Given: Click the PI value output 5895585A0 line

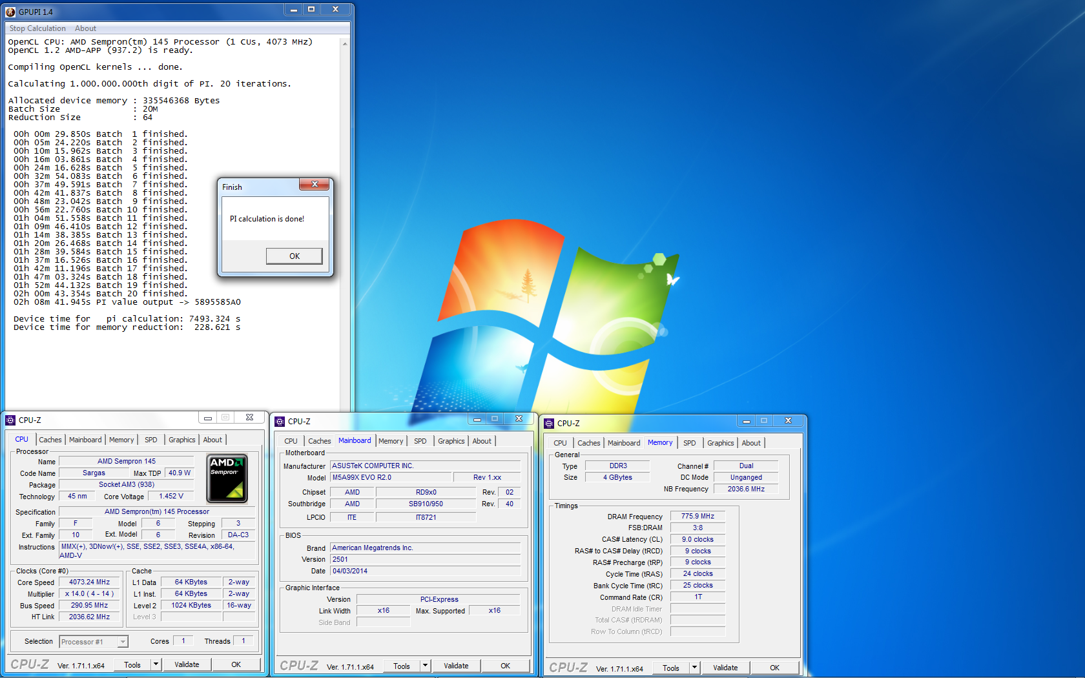Looking at the screenshot, I should [x=127, y=302].
